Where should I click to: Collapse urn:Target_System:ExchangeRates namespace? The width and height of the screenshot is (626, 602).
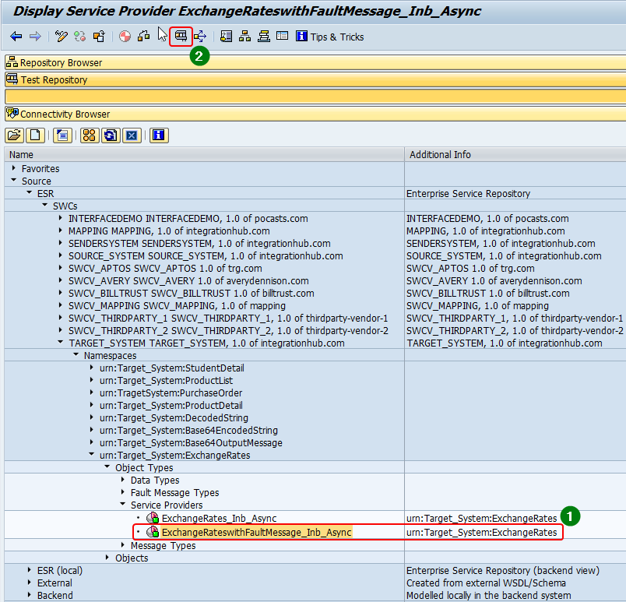pos(92,454)
